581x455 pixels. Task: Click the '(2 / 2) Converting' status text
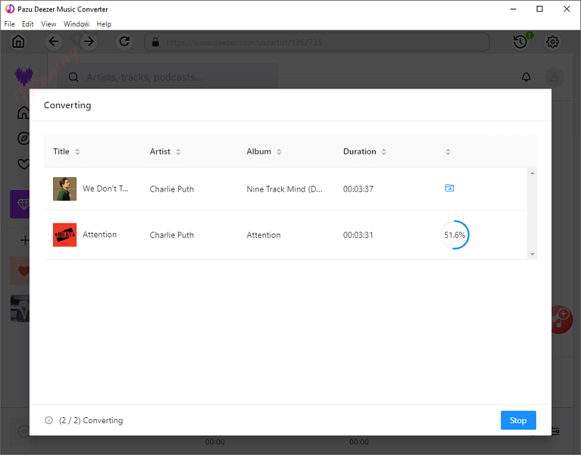(x=91, y=420)
